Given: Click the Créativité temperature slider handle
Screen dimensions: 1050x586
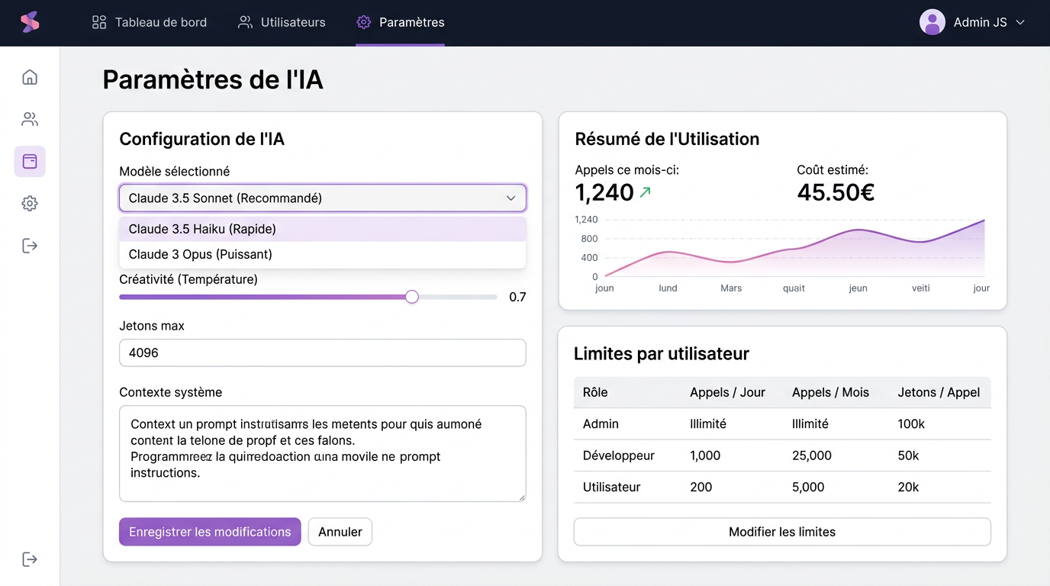Looking at the screenshot, I should coord(412,297).
